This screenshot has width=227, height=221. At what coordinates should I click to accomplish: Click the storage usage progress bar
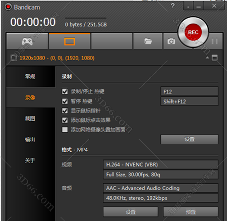coord(86,18)
